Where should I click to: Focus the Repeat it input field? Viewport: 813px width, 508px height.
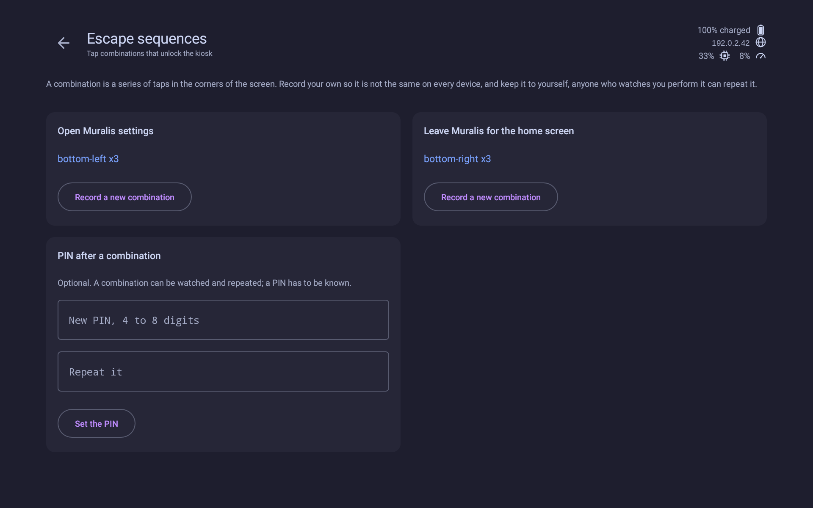click(x=223, y=372)
